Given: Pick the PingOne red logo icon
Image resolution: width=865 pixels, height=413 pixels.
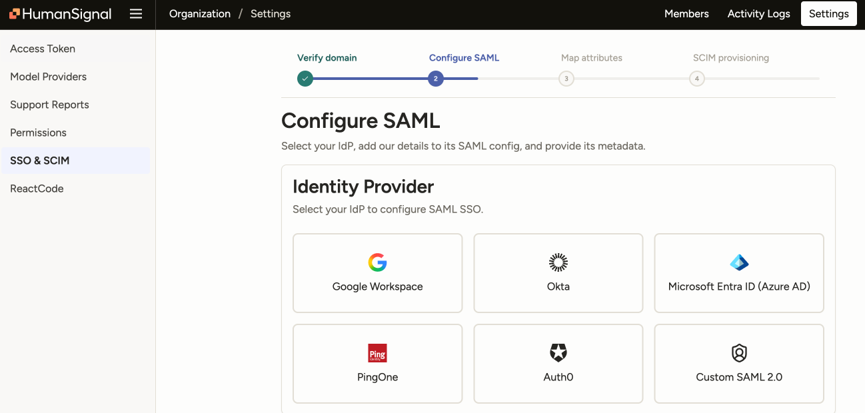Looking at the screenshot, I should (377, 353).
